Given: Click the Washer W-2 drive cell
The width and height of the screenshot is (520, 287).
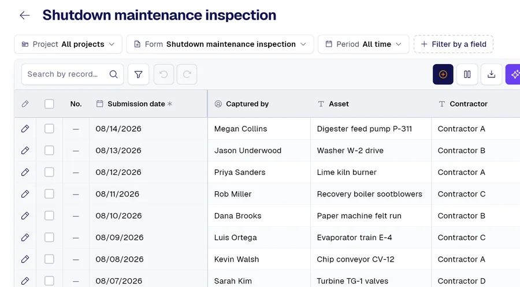Looking at the screenshot, I should (x=371, y=151).
